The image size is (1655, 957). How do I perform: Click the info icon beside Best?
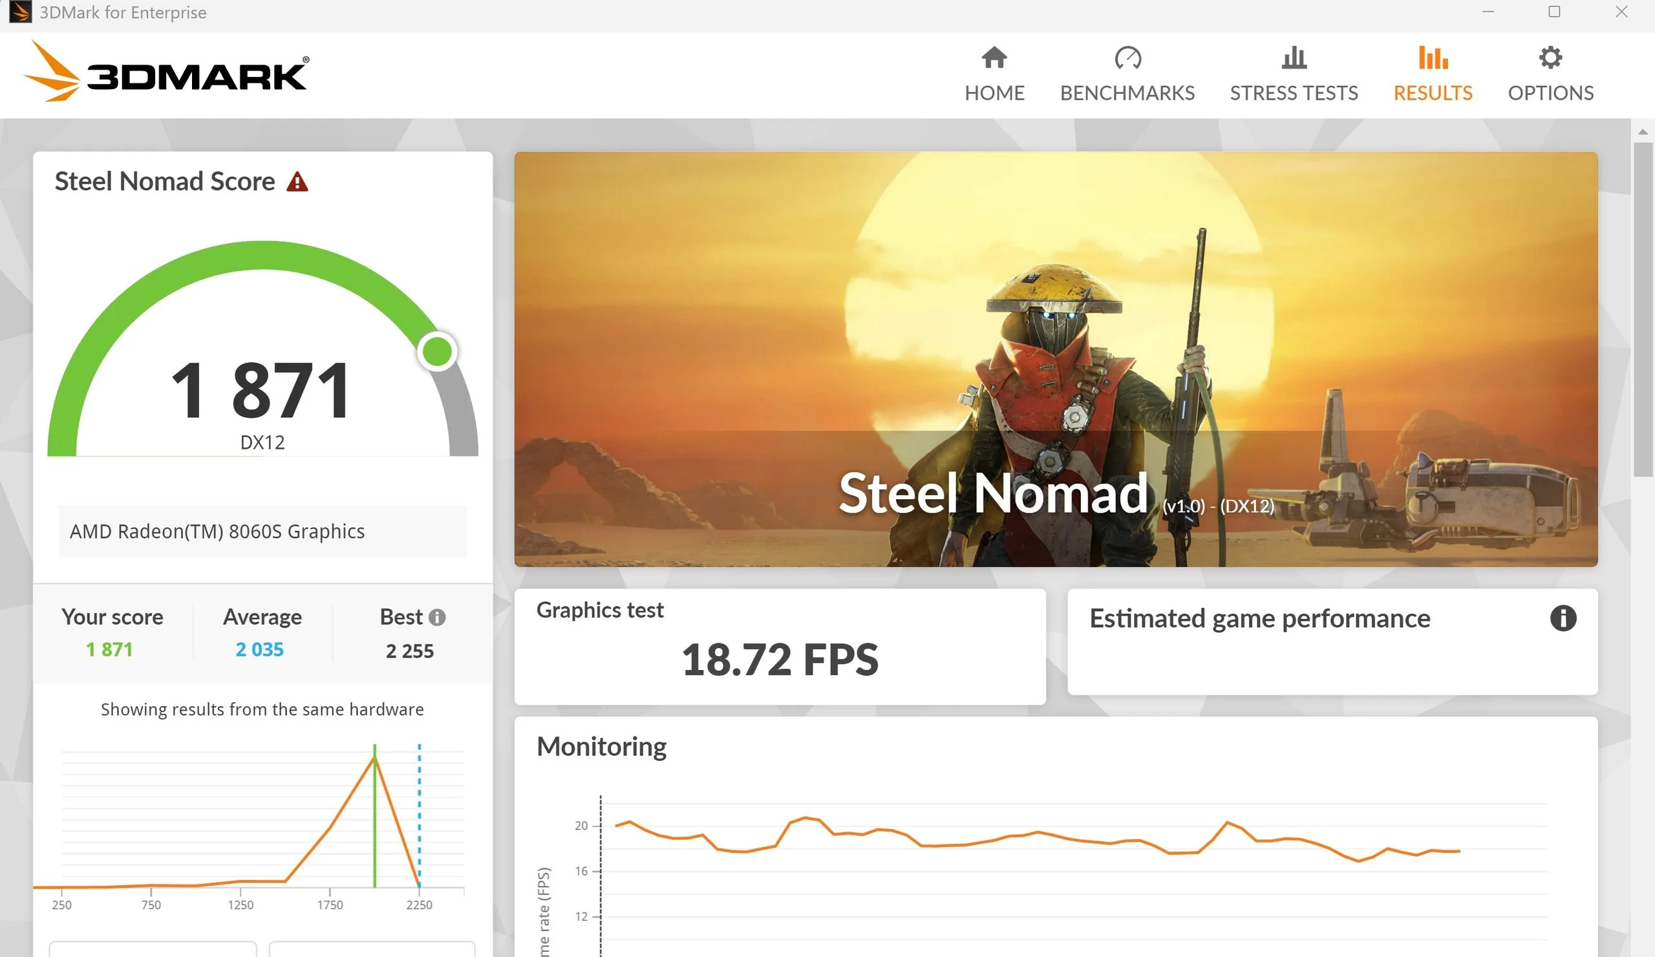[437, 618]
